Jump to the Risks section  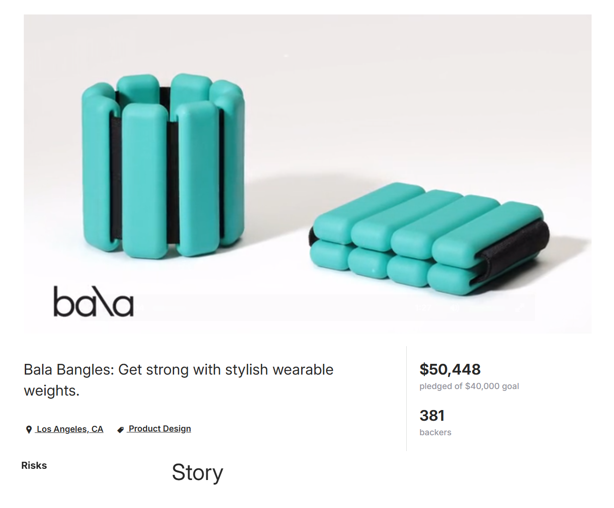click(34, 466)
